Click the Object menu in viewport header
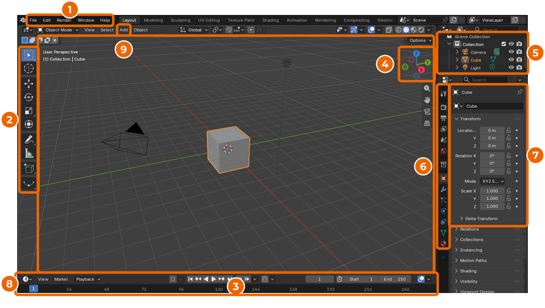Screen dimensions: 545x308 pos(141,30)
